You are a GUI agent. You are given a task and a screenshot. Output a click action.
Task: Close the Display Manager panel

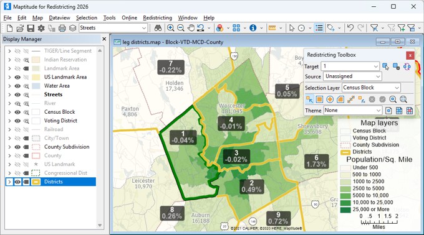[104, 39]
